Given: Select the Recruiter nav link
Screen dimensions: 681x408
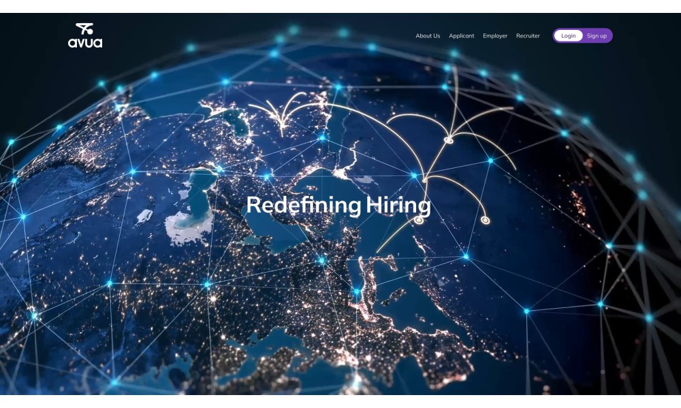Looking at the screenshot, I should (528, 36).
